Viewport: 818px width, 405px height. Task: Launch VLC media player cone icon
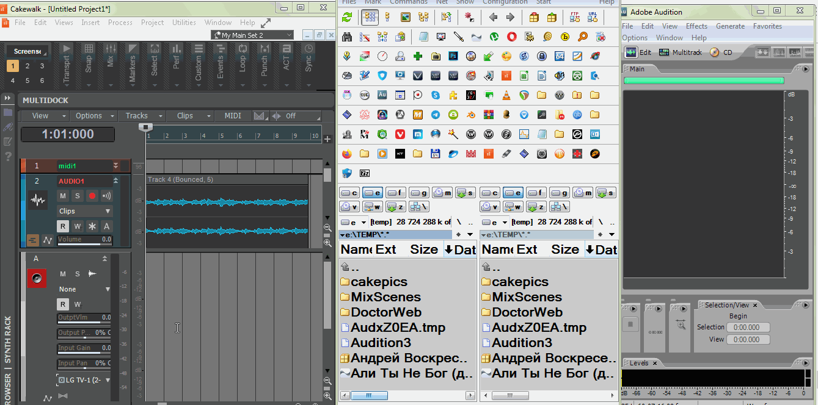(x=506, y=95)
